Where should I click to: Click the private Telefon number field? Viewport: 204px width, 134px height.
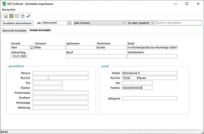137,88
